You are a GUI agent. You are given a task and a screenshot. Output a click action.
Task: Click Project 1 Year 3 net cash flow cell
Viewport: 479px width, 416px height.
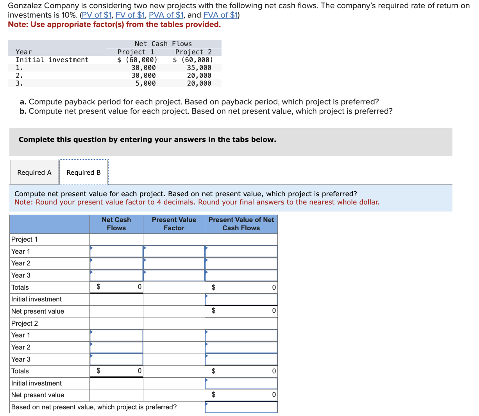point(116,275)
